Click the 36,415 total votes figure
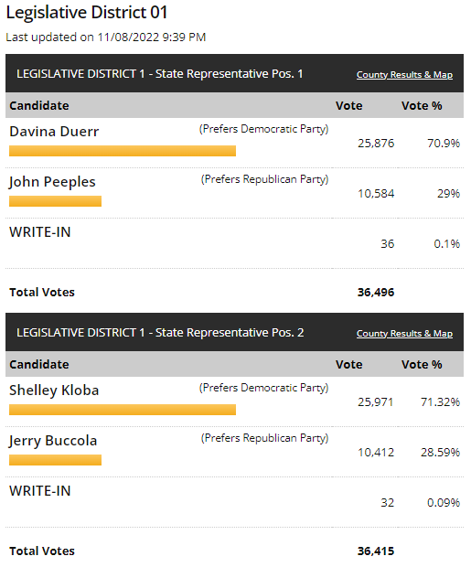 click(376, 551)
